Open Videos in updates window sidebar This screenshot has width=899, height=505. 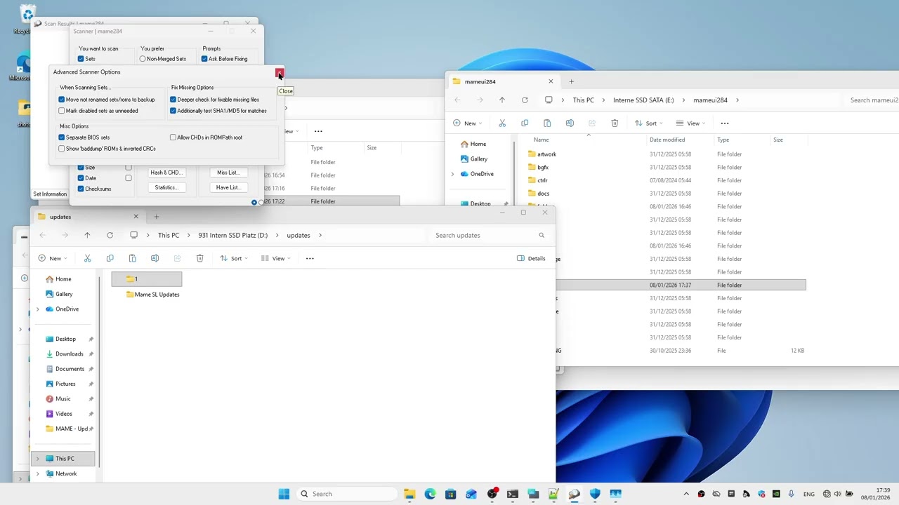click(x=63, y=414)
